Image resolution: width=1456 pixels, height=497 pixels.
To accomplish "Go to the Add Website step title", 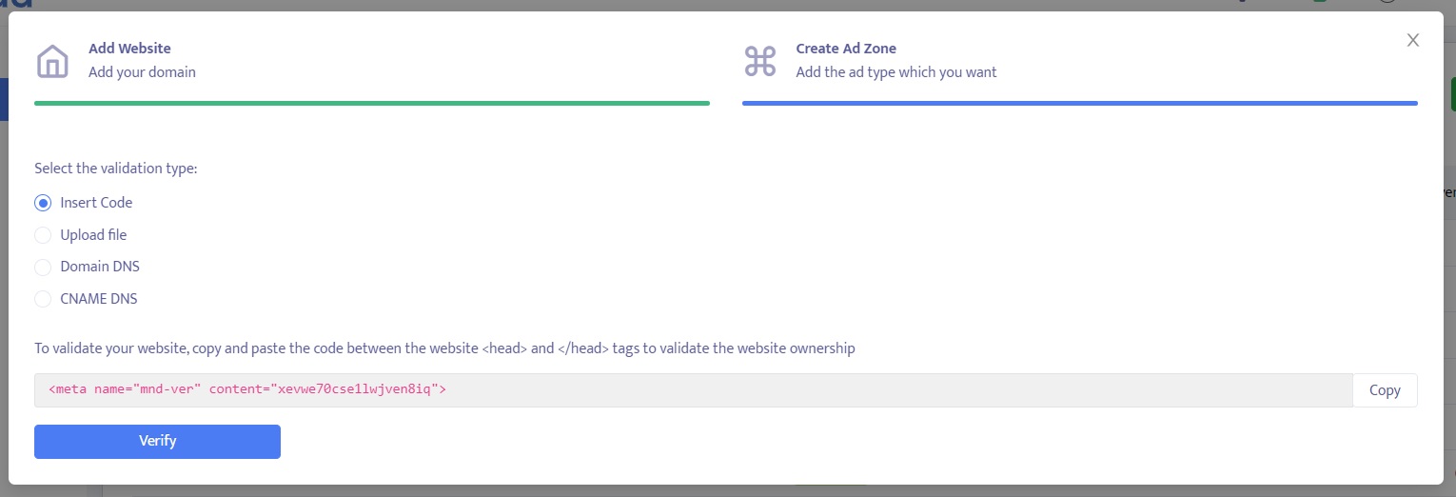I will click(129, 49).
